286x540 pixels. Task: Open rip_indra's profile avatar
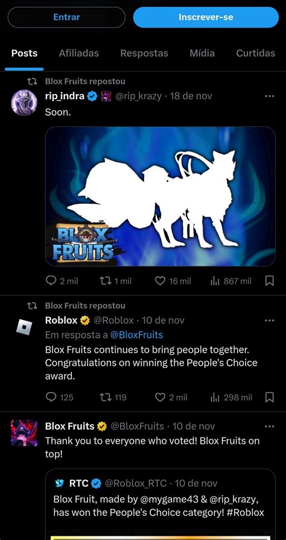[x=24, y=103]
